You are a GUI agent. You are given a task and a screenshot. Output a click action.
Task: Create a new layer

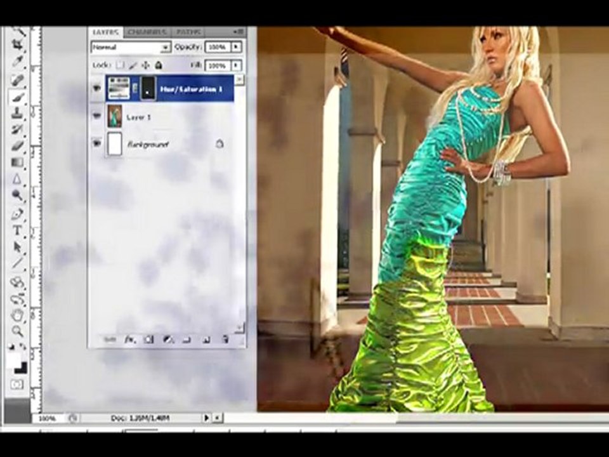coord(206,340)
